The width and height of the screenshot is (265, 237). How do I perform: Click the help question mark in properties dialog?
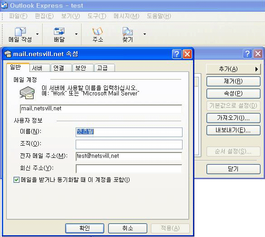177,54
